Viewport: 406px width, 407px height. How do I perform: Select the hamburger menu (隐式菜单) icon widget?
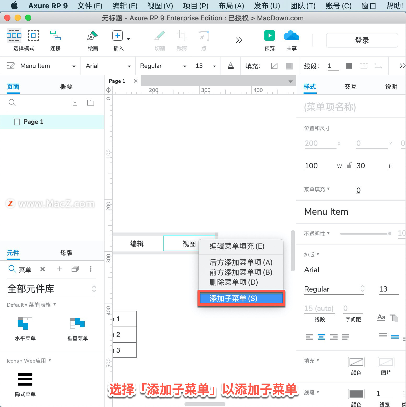[25, 385]
